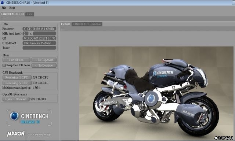Switch to the View tab
The height and width of the screenshot is (141, 235).
tap(29, 14)
